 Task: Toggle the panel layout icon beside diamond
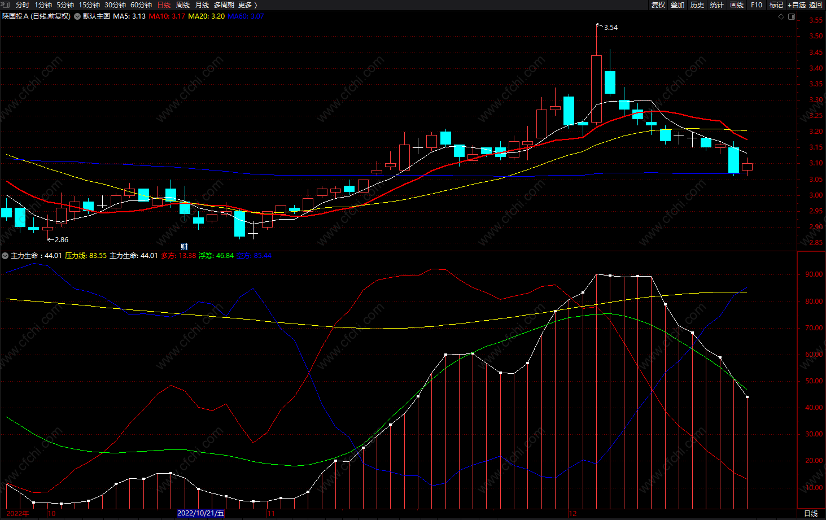(792, 16)
